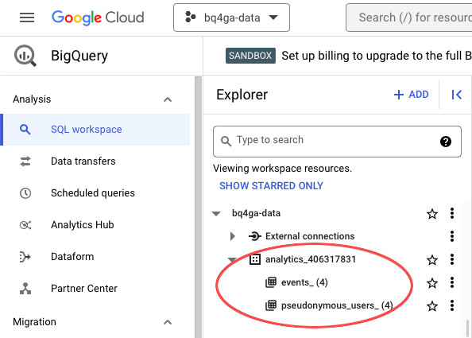The image size is (472, 338).
Task: Open the bq4ga-data project selector dropdown
Action: (x=231, y=17)
